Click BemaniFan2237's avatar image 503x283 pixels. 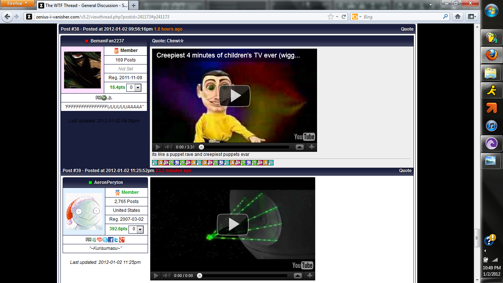(x=82, y=70)
